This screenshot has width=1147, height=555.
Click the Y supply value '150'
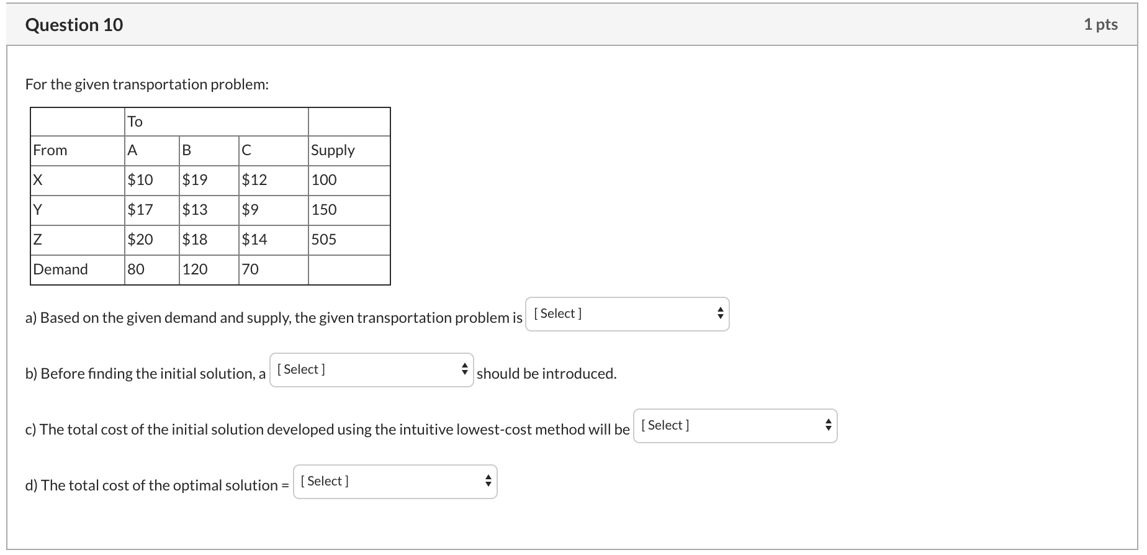pos(324,210)
